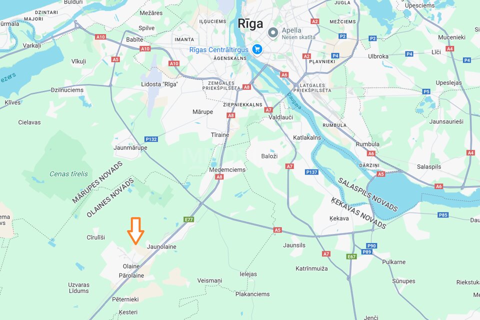The height and width of the screenshot is (320, 480).
Task: Click the orange arrow marker near Olaine
Action: (135, 230)
